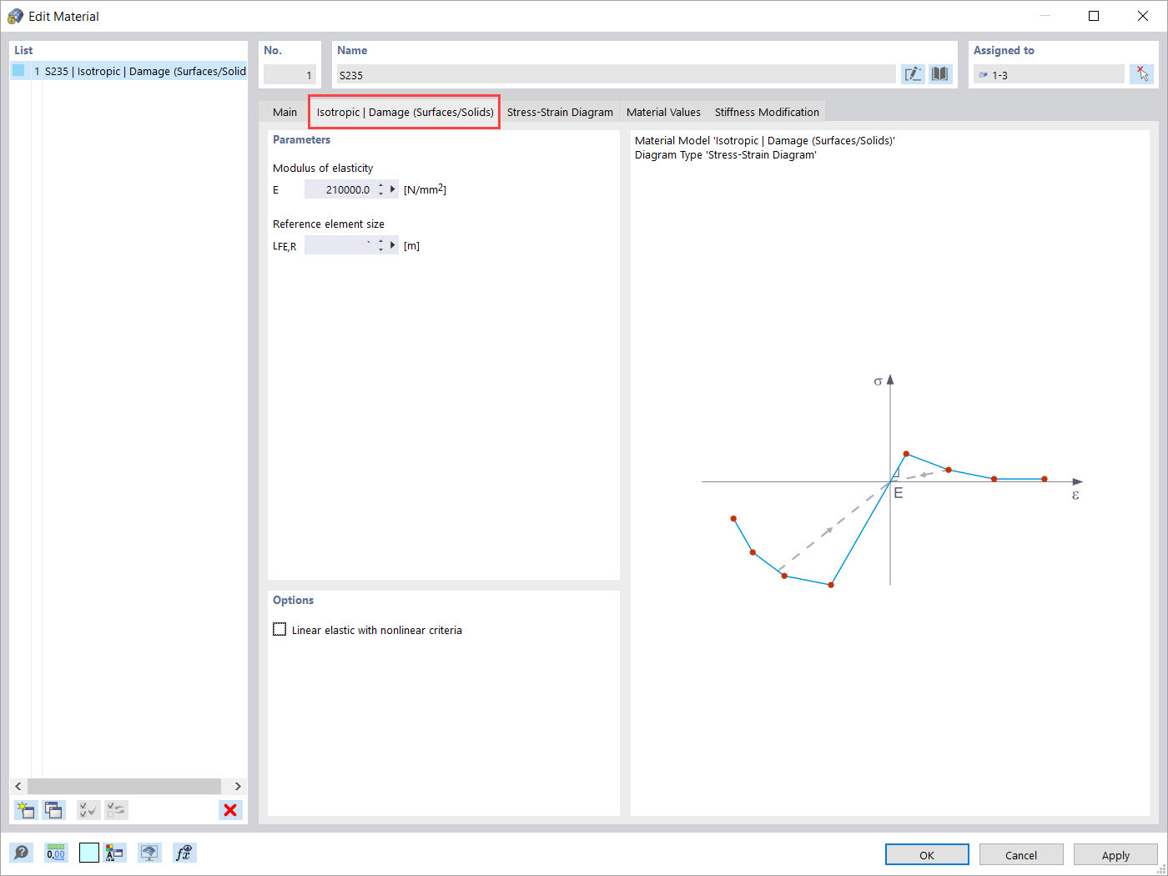Click the stress-strain diagram graphic
Viewport: 1168px width, 876px height.
892,481
